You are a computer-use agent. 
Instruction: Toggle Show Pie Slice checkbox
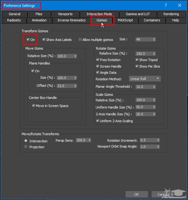coord(137,66)
